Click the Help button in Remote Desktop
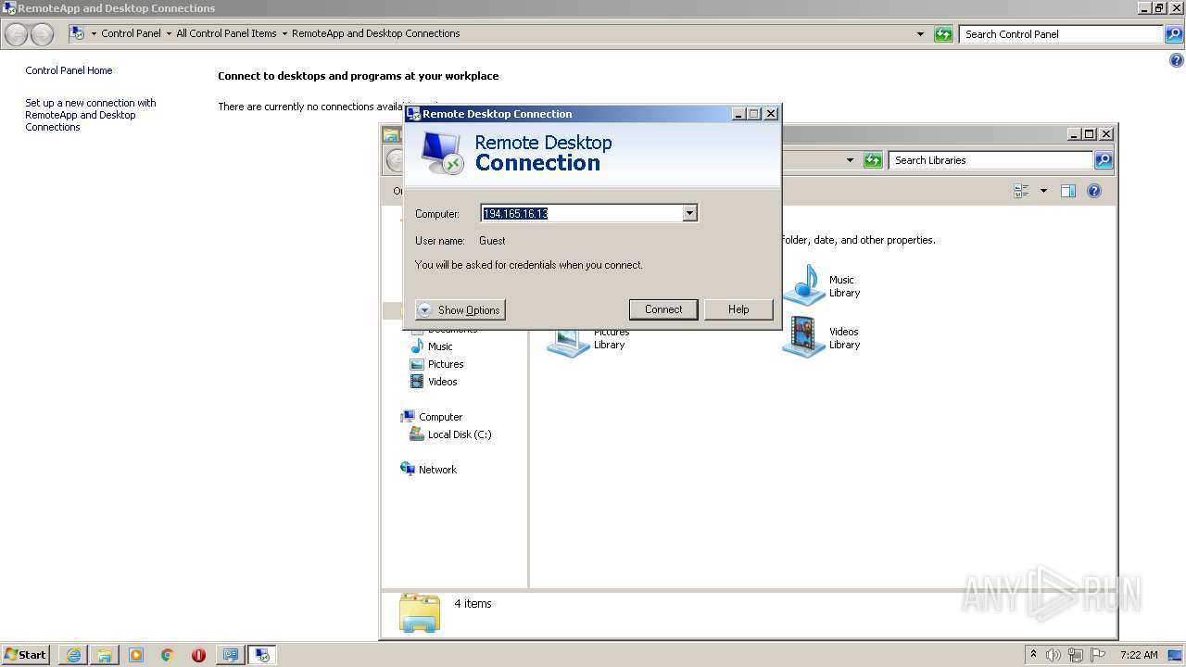The image size is (1186, 667). click(738, 309)
